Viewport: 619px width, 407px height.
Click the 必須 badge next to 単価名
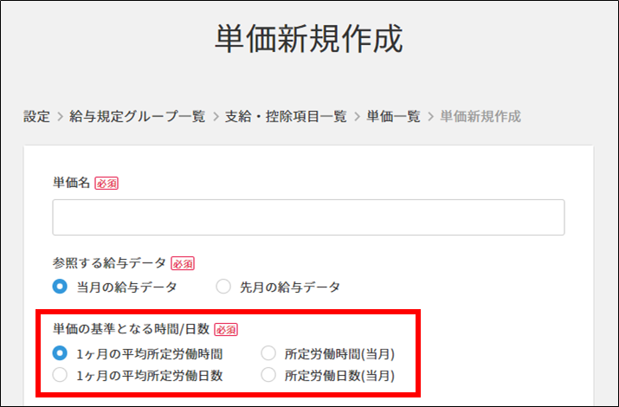(x=106, y=184)
